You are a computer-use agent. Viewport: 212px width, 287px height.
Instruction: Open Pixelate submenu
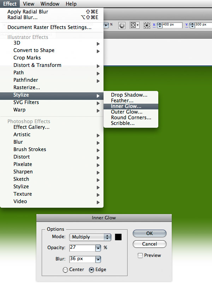click(x=52, y=164)
